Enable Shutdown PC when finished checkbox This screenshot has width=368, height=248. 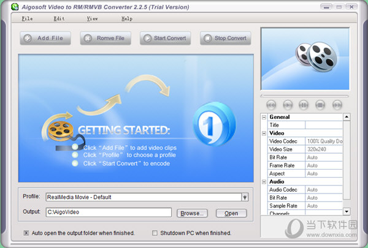[155, 233]
